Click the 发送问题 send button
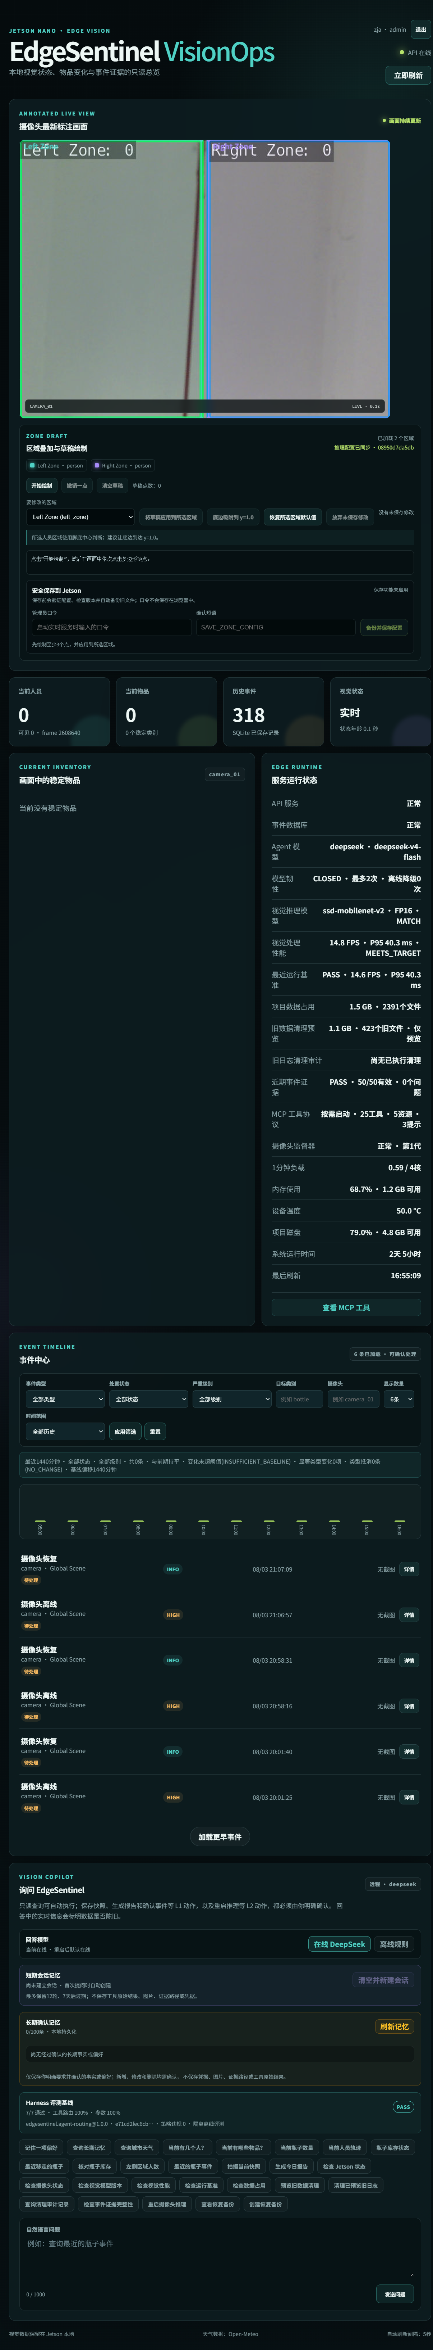Screen dimensions: 433x2350 pos(395,2294)
